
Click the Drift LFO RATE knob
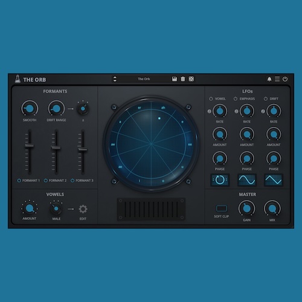(x=274, y=111)
